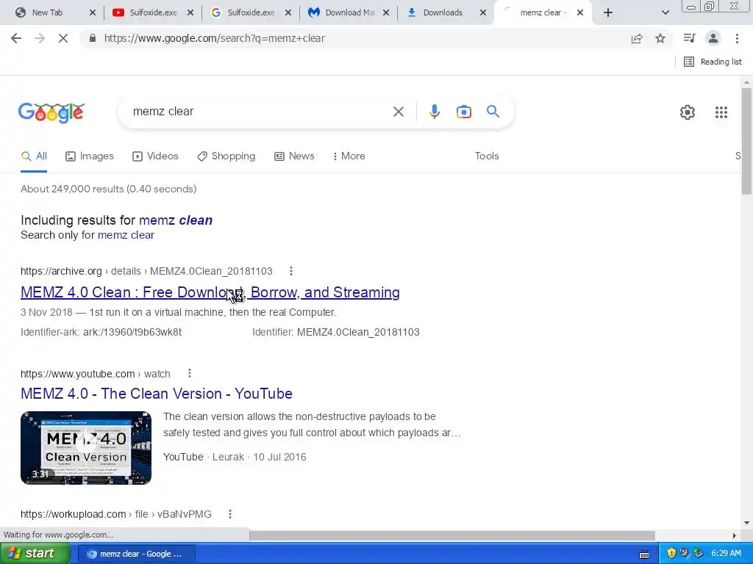Close the Downloads tab
The height and width of the screenshot is (564, 753).
tap(483, 12)
